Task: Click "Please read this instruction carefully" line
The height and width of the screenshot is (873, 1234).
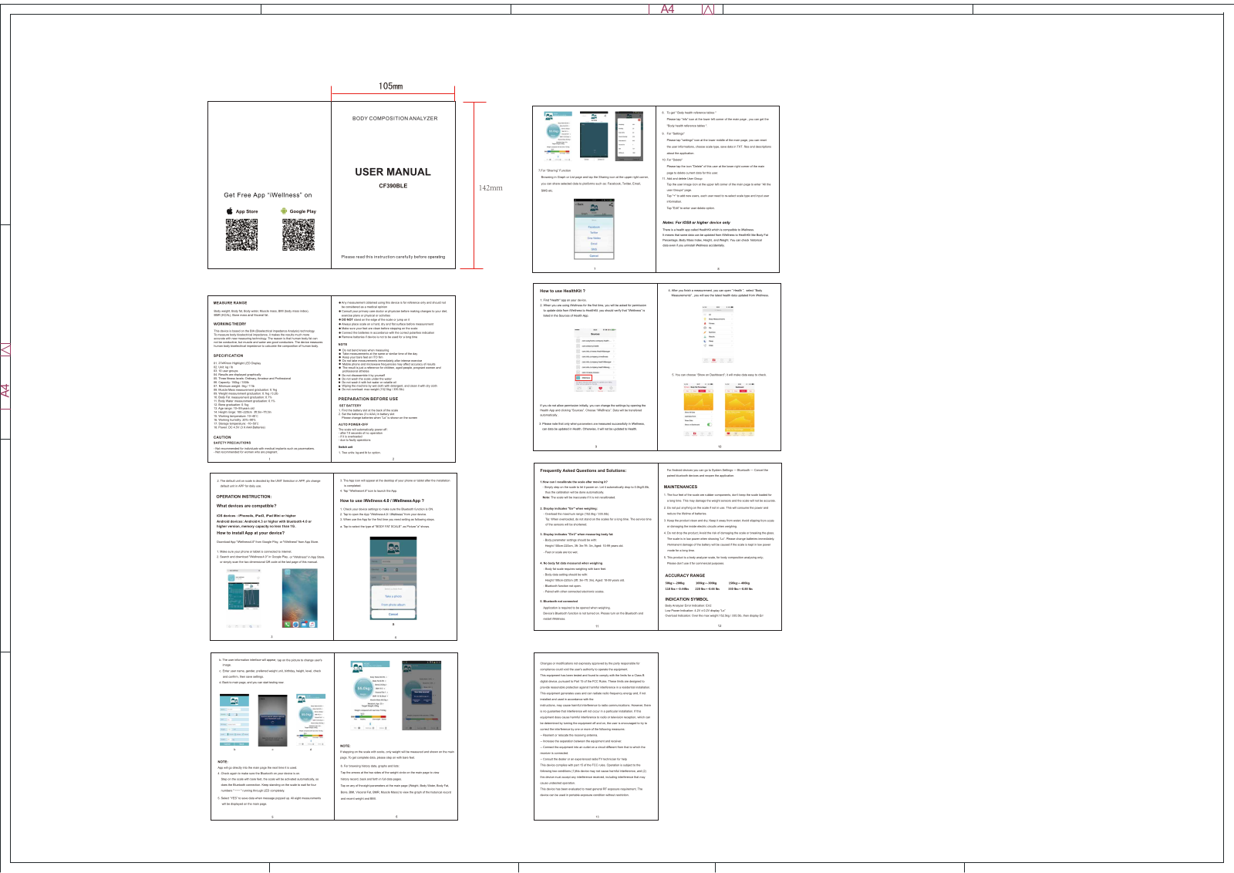Action: click(393, 257)
